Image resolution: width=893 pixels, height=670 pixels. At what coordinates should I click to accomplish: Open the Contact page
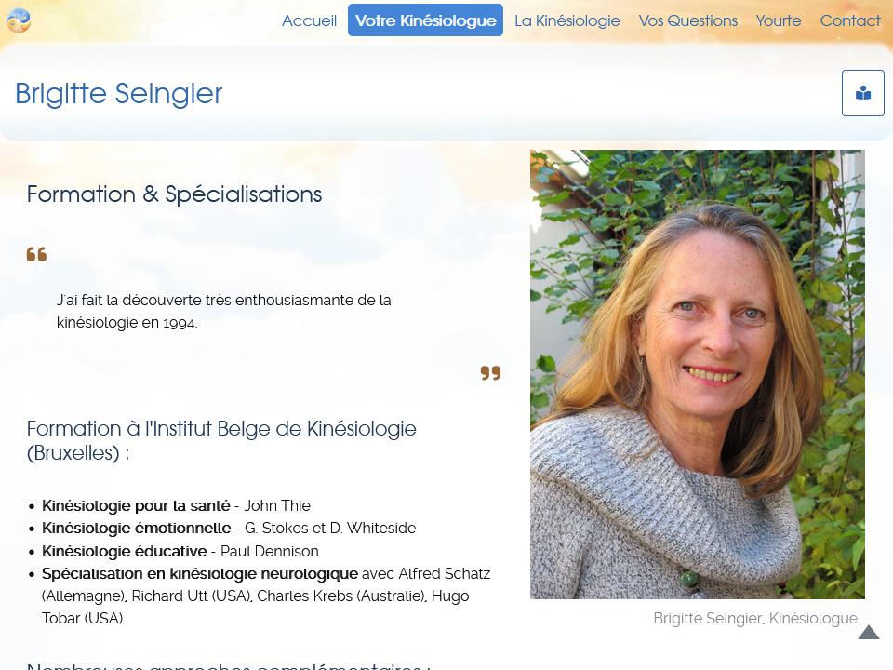[850, 20]
